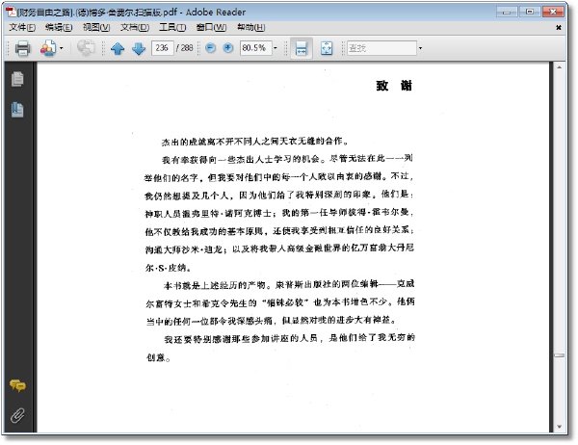Open the collaborate/share icon in toolbar
Screen dimensions: 578x445
point(48,48)
